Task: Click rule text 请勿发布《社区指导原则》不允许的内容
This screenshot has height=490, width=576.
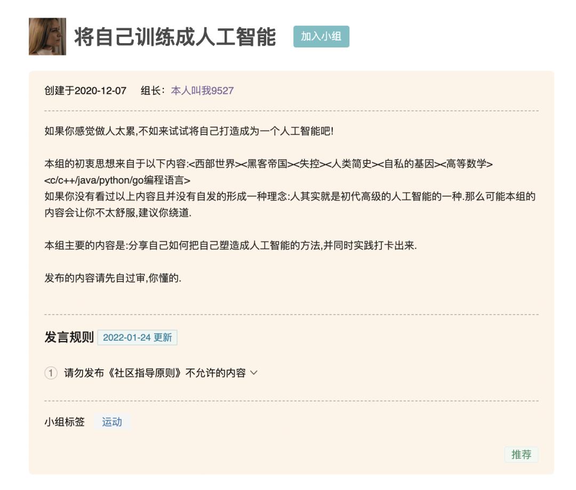Action: [155, 373]
